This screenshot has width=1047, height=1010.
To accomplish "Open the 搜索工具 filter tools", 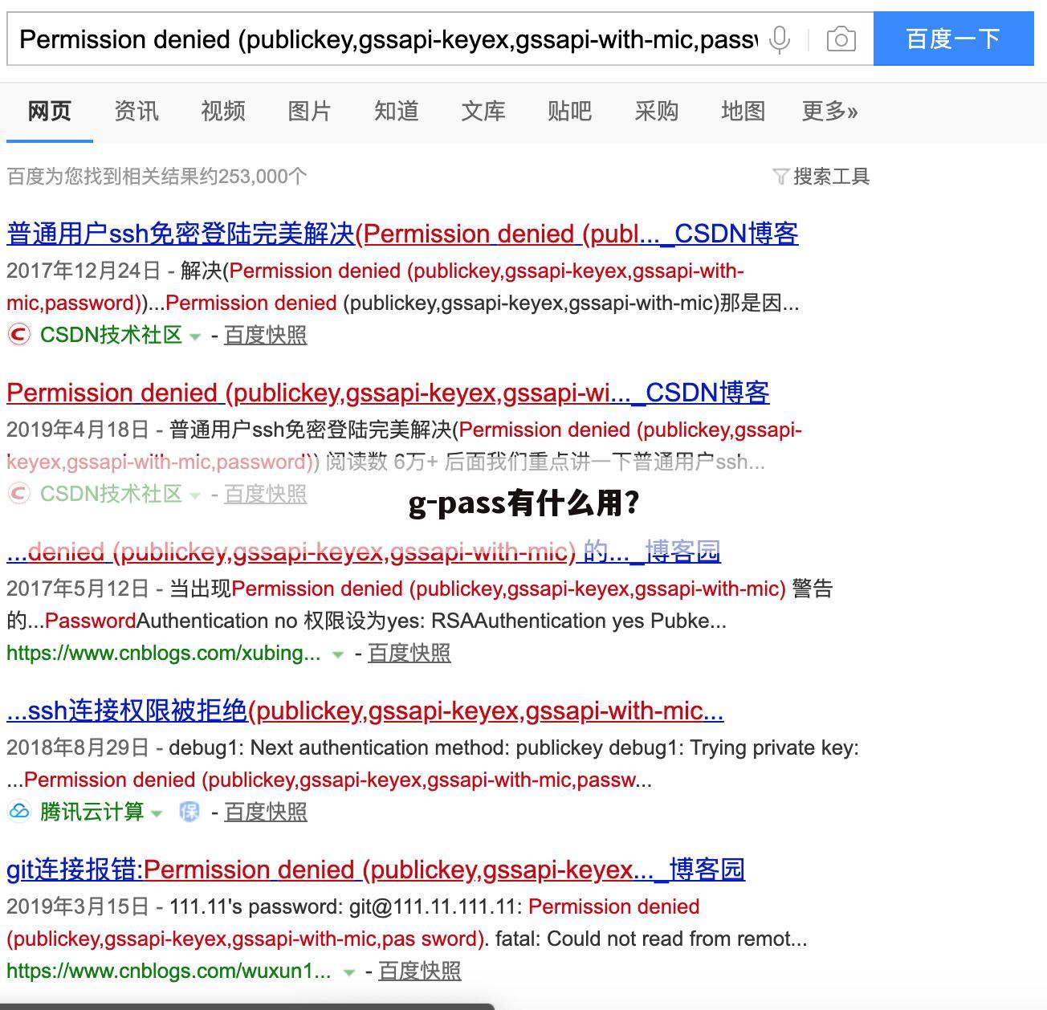I will pos(821,177).
